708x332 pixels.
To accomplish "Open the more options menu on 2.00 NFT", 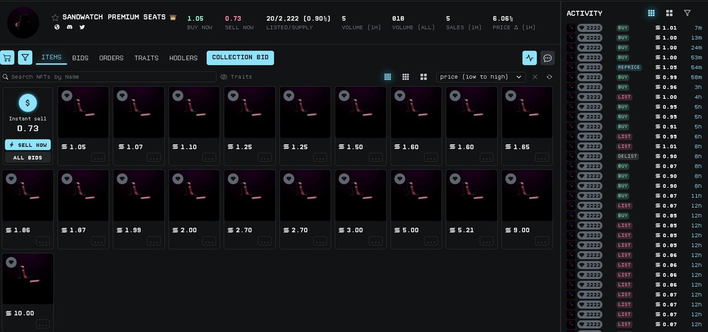I will pyautogui.click(x=209, y=241).
